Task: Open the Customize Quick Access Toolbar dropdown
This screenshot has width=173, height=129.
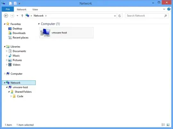Action: click(x=19, y=4)
